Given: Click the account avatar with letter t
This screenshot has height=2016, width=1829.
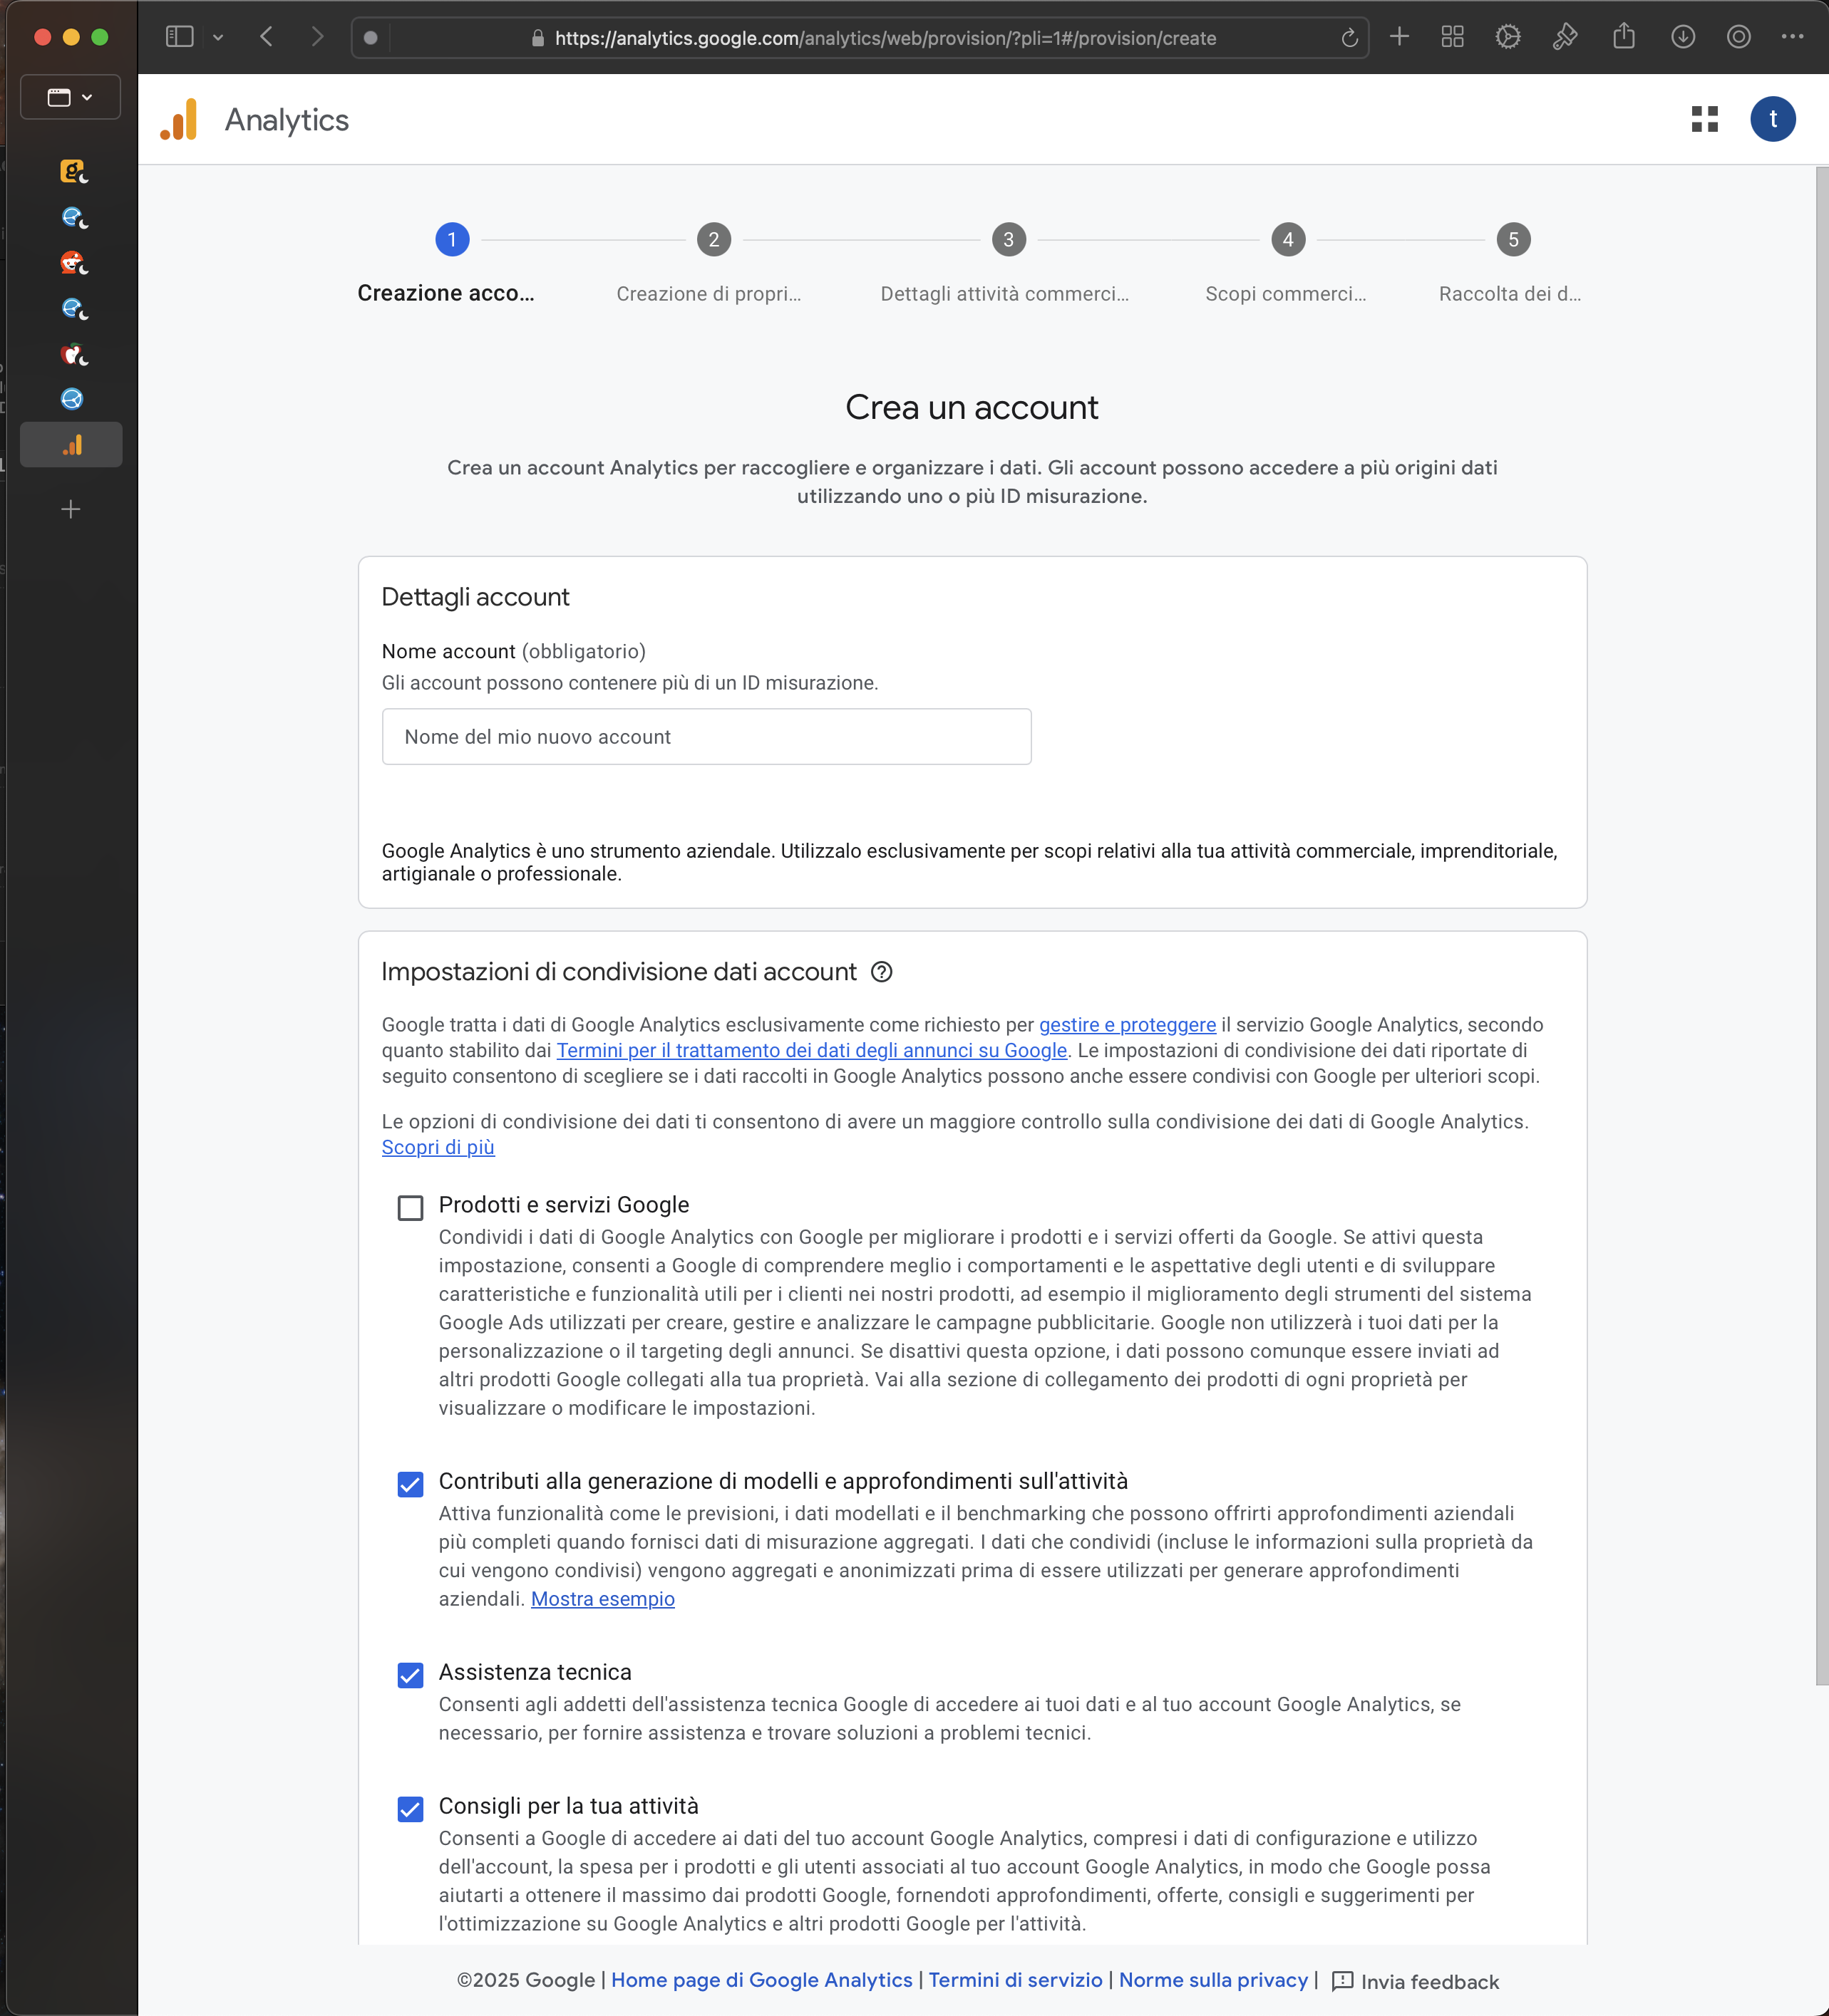Looking at the screenshot, I should 1772,120.
